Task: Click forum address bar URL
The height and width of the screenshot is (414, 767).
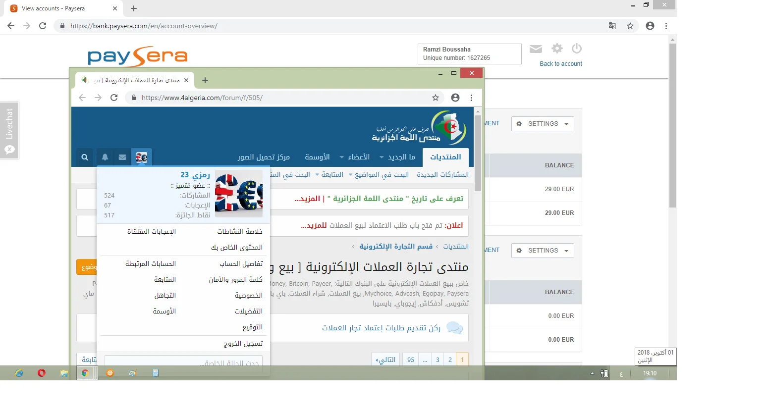Action: tap(202, 98)
